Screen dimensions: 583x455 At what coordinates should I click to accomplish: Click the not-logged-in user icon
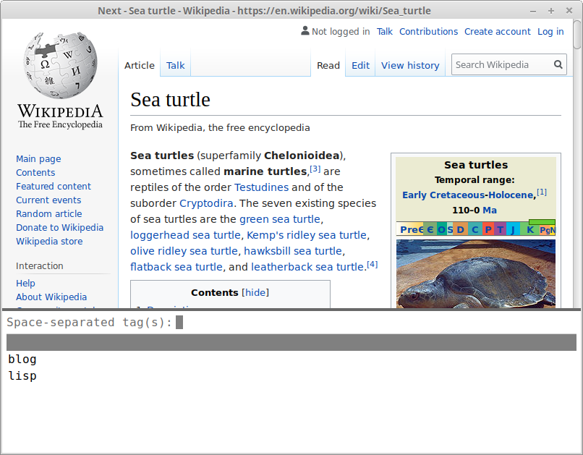click(x=305, y=31)
